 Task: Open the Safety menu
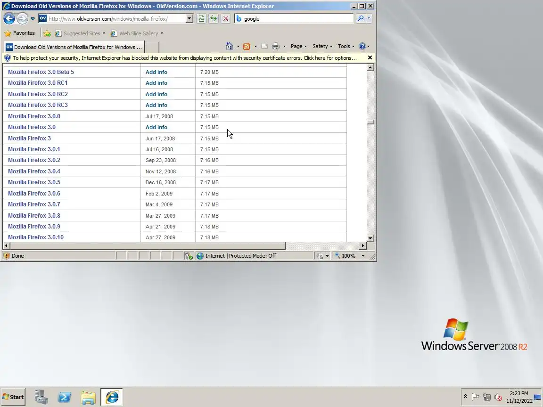(x=322, y=46)
